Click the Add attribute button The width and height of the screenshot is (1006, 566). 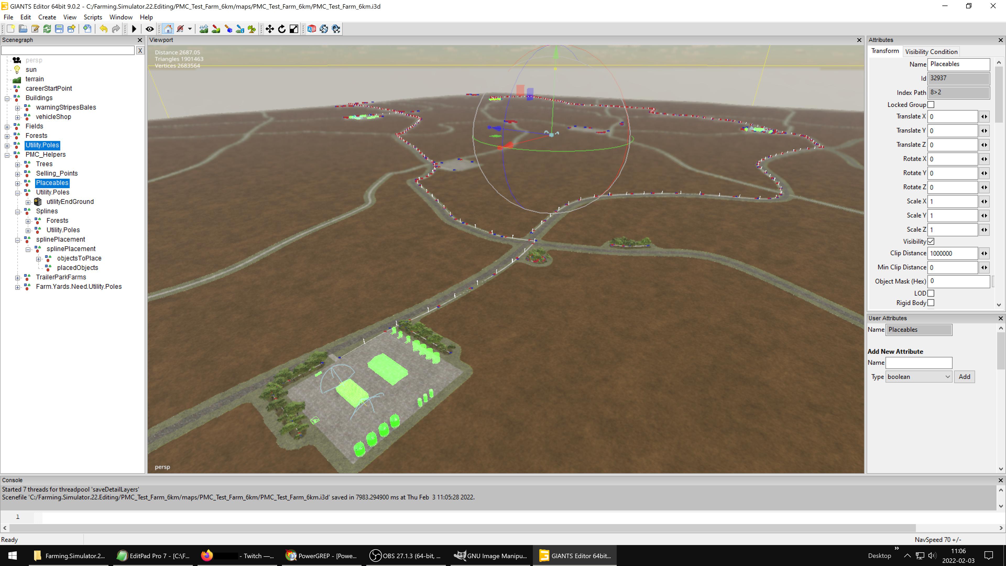click(x=964, y=377)
